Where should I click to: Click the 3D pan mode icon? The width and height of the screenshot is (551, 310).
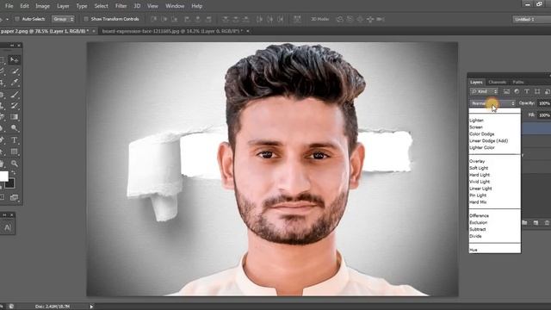click(360, 19)
